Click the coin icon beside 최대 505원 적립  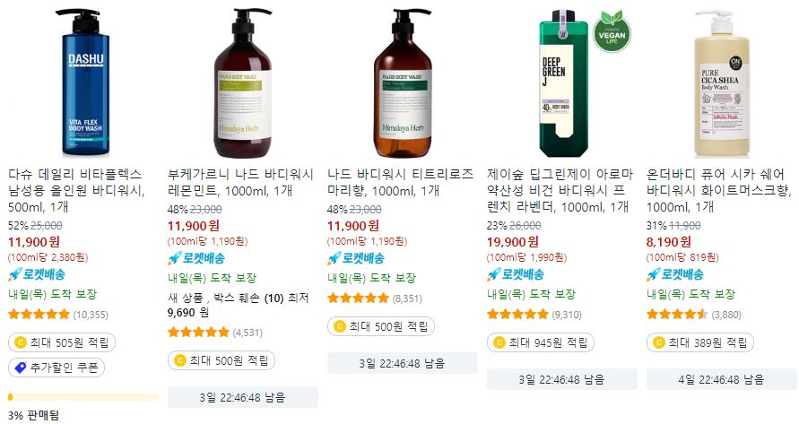[x=21, y=342]
